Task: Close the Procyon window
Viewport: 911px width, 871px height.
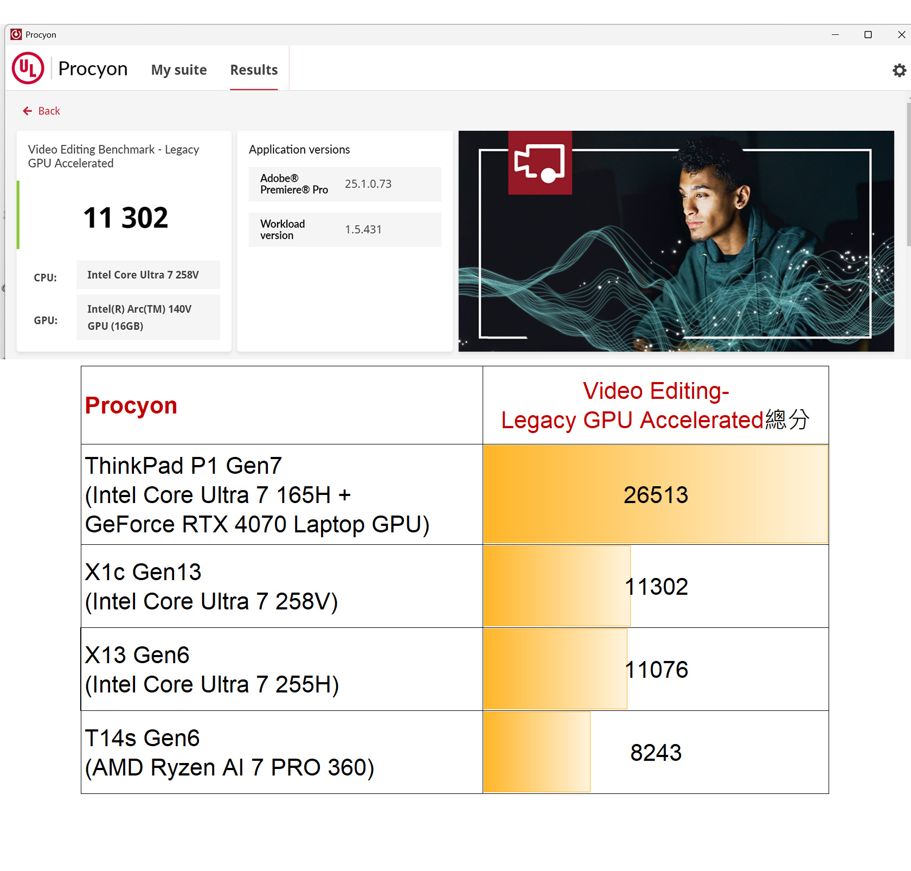Action: tap(901, 35)
